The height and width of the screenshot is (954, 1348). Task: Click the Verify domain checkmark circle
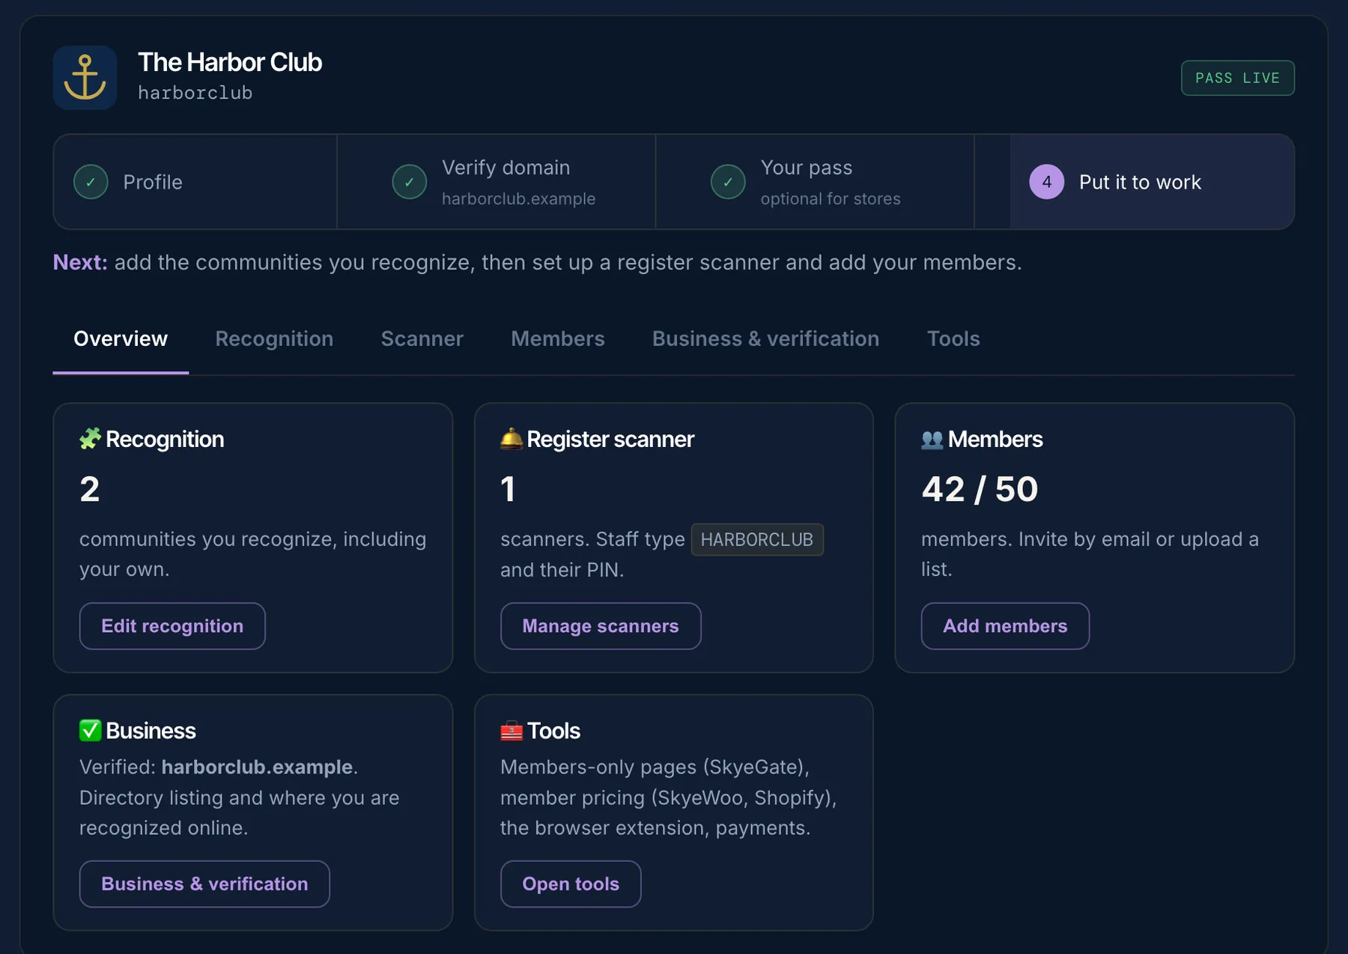pos(410,182)
